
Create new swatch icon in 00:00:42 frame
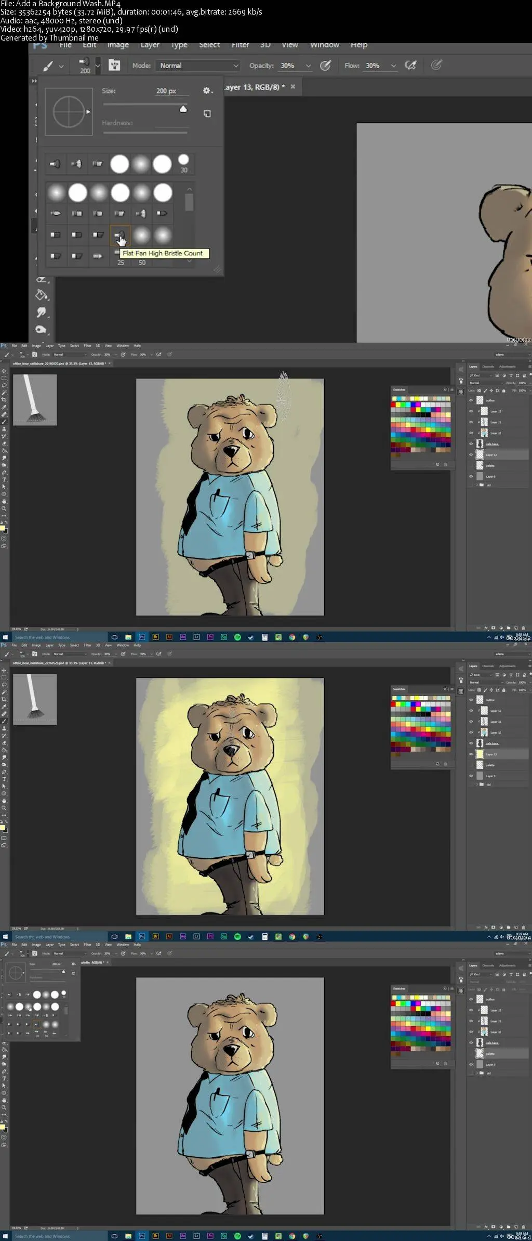coord(437,464)
